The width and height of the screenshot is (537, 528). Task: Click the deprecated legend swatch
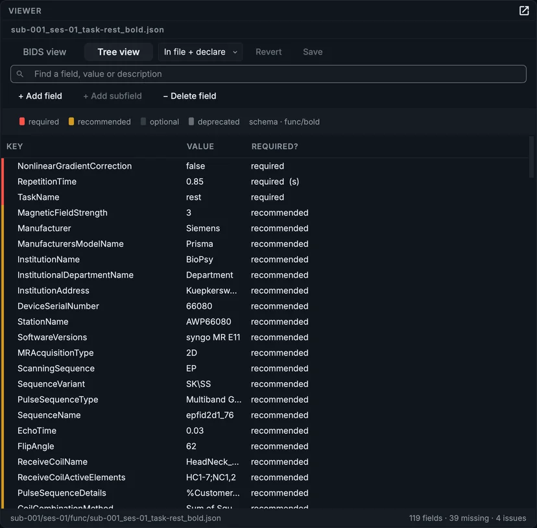tap(191, 122)
